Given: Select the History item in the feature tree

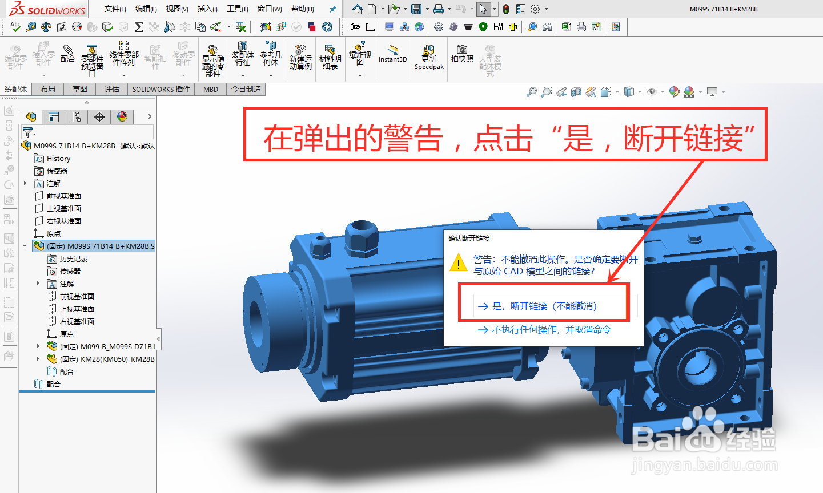Looking at the screenshot, I should 57,158.
